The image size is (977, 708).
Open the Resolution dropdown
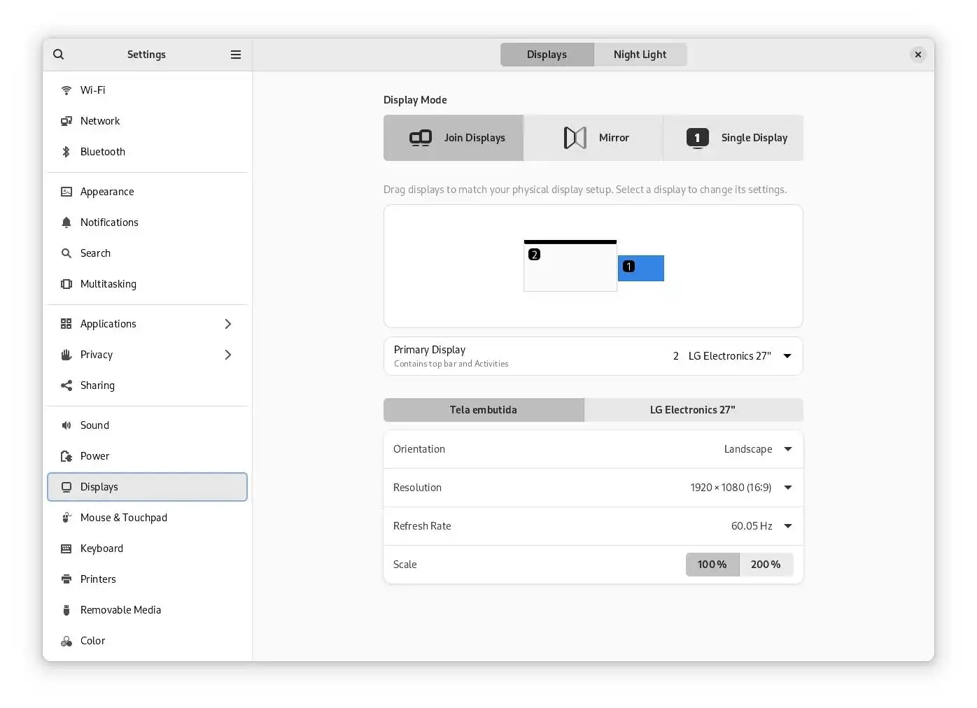(593, 488)
